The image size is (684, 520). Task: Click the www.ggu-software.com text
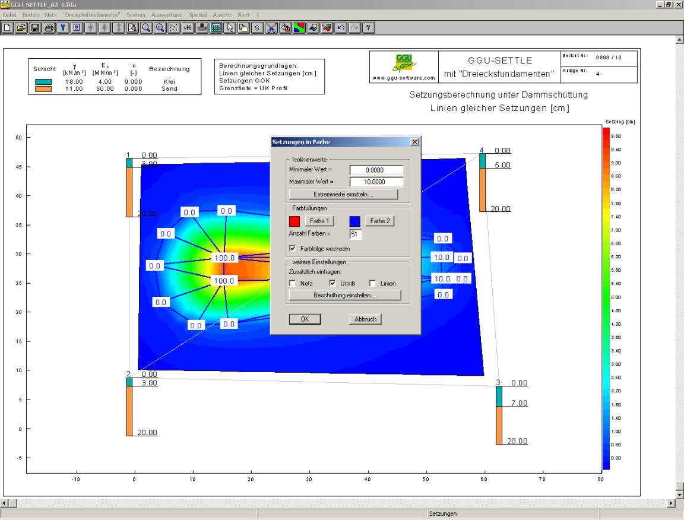pos(404,78)
